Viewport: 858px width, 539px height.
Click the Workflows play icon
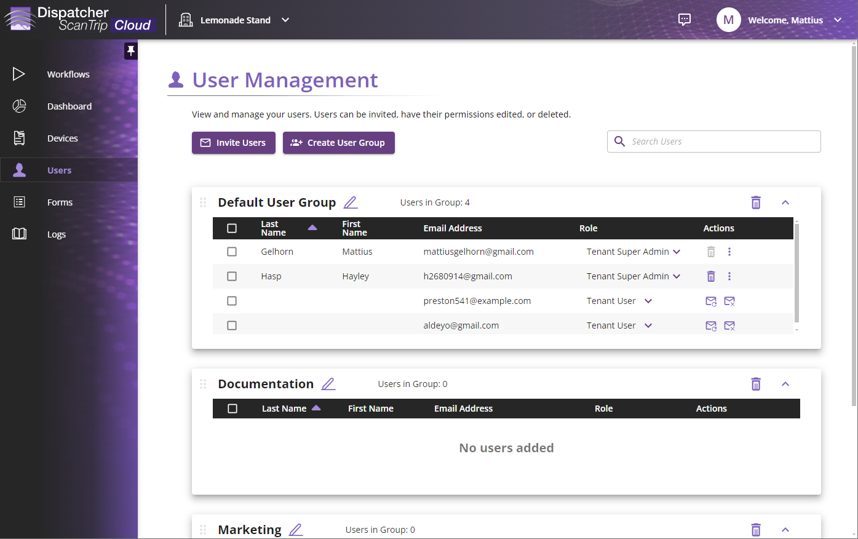[19, 74]
